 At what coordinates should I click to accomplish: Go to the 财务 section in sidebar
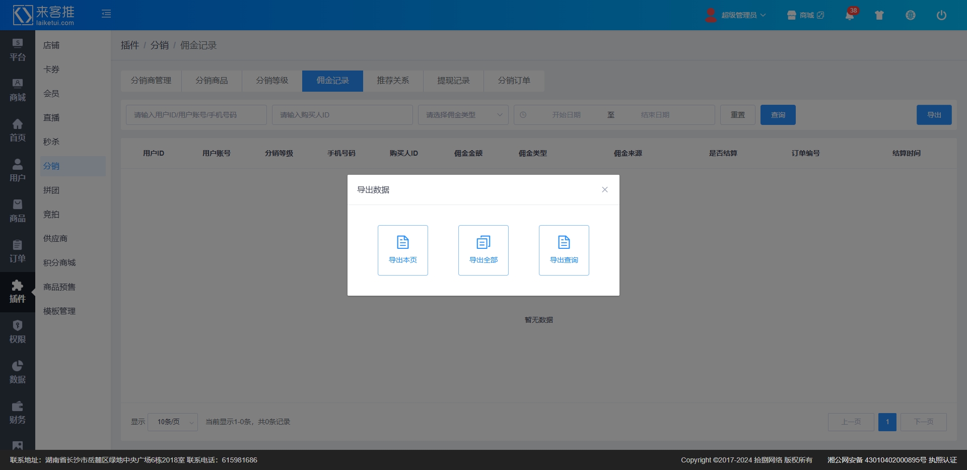[x=18, y=413]
